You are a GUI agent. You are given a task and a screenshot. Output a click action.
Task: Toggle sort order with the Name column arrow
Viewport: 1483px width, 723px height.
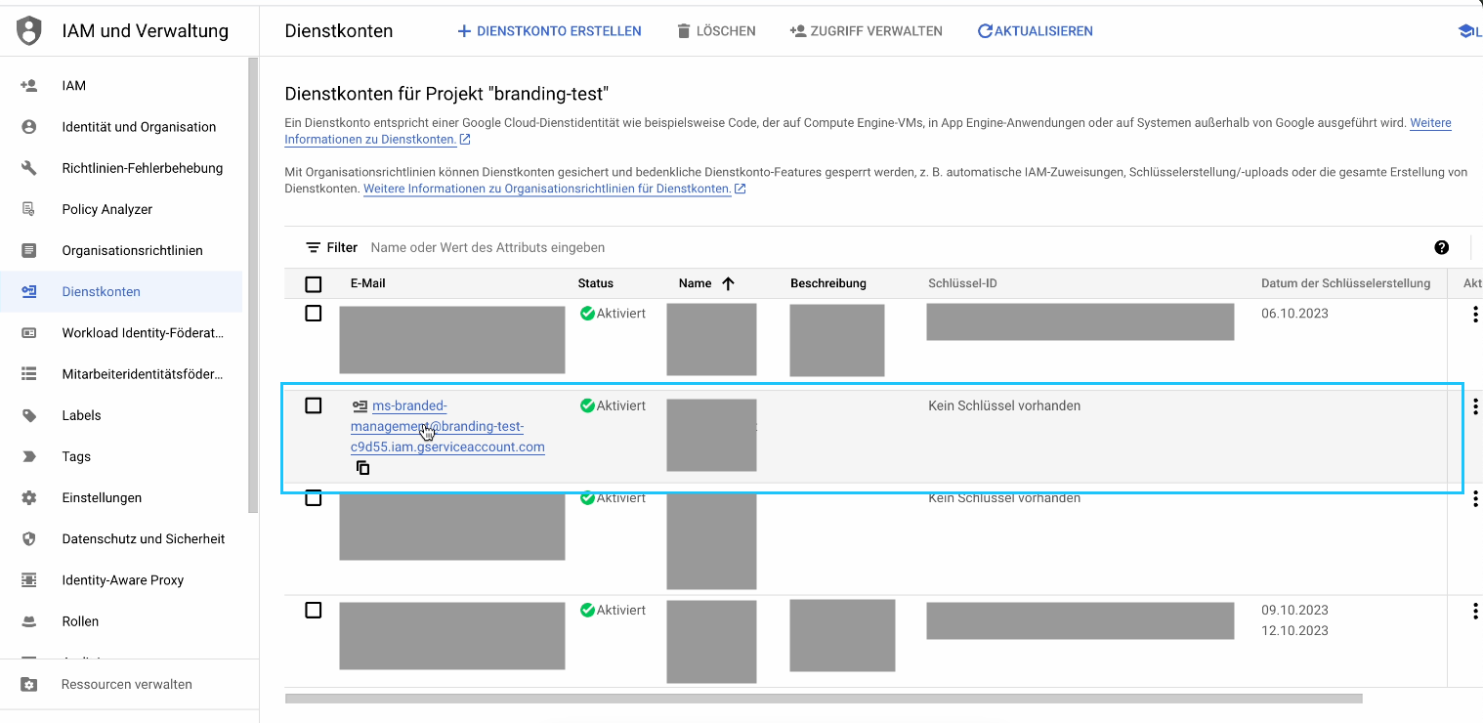click(728, 283)
